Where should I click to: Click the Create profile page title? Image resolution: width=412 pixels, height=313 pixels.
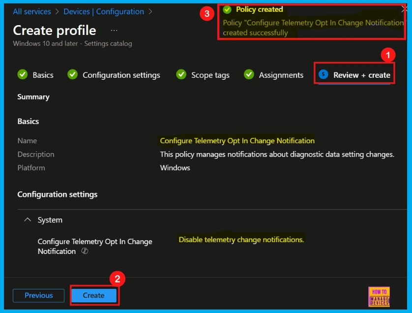(55, 30)
